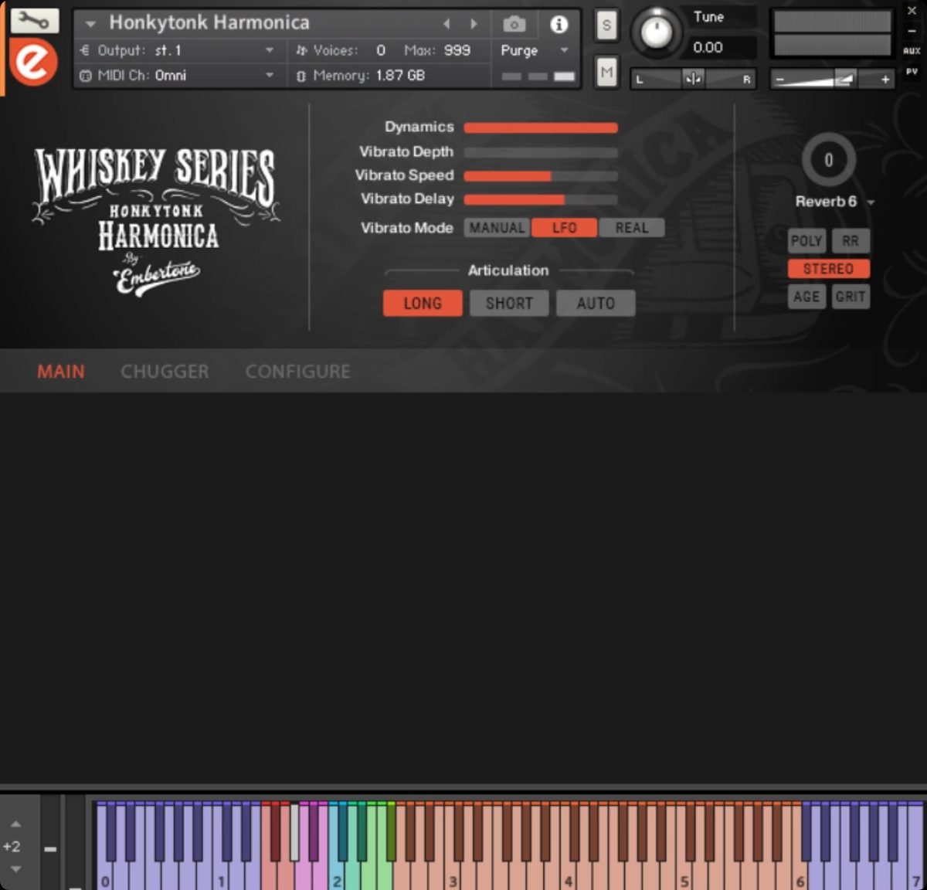Click the Tune value 0.00 field
Viewport: 927px width, 890px height.
pos(708,47)
